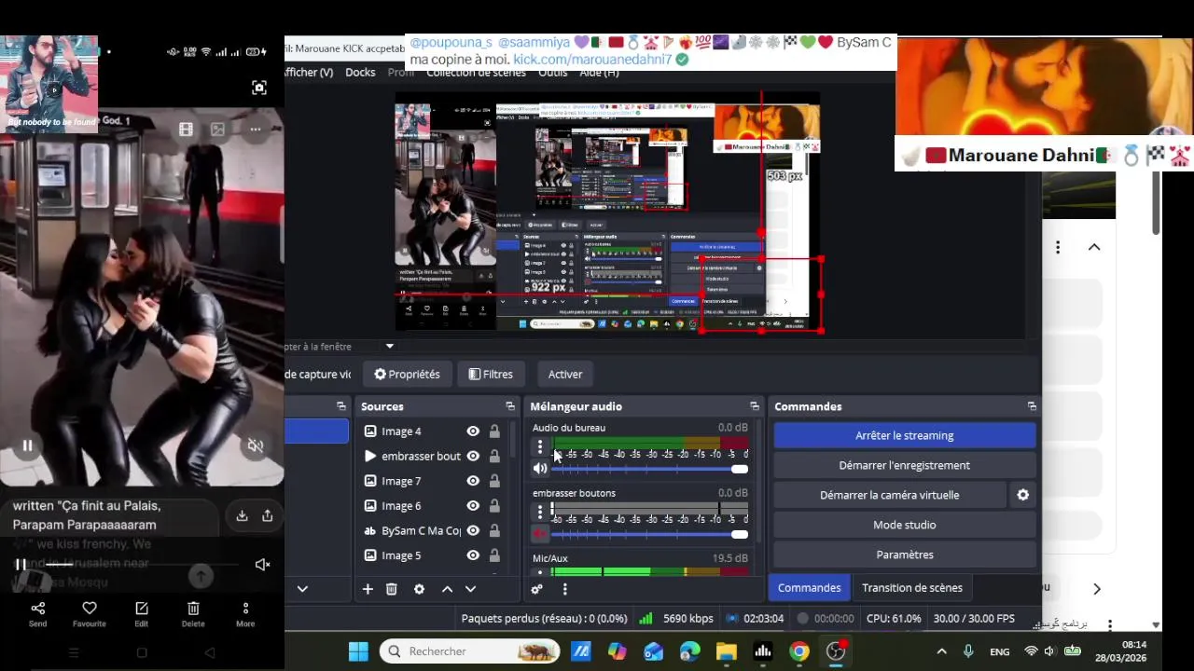Mute the Audio du bureau speaker icon
1194x671 pixels.
540,469
